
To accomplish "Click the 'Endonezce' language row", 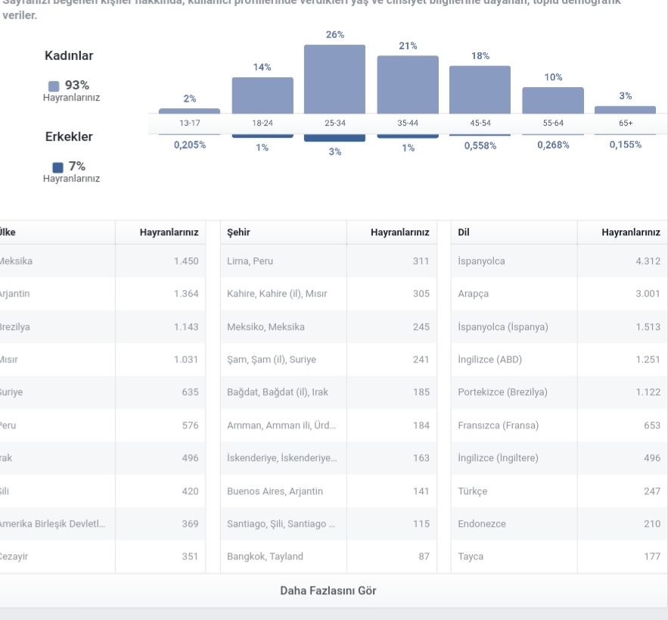I will pos(559,524).
